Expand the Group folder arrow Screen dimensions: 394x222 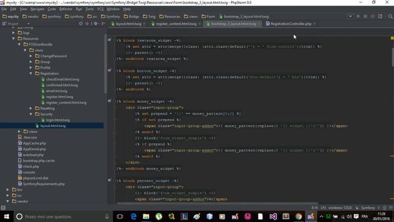[31, 62]
